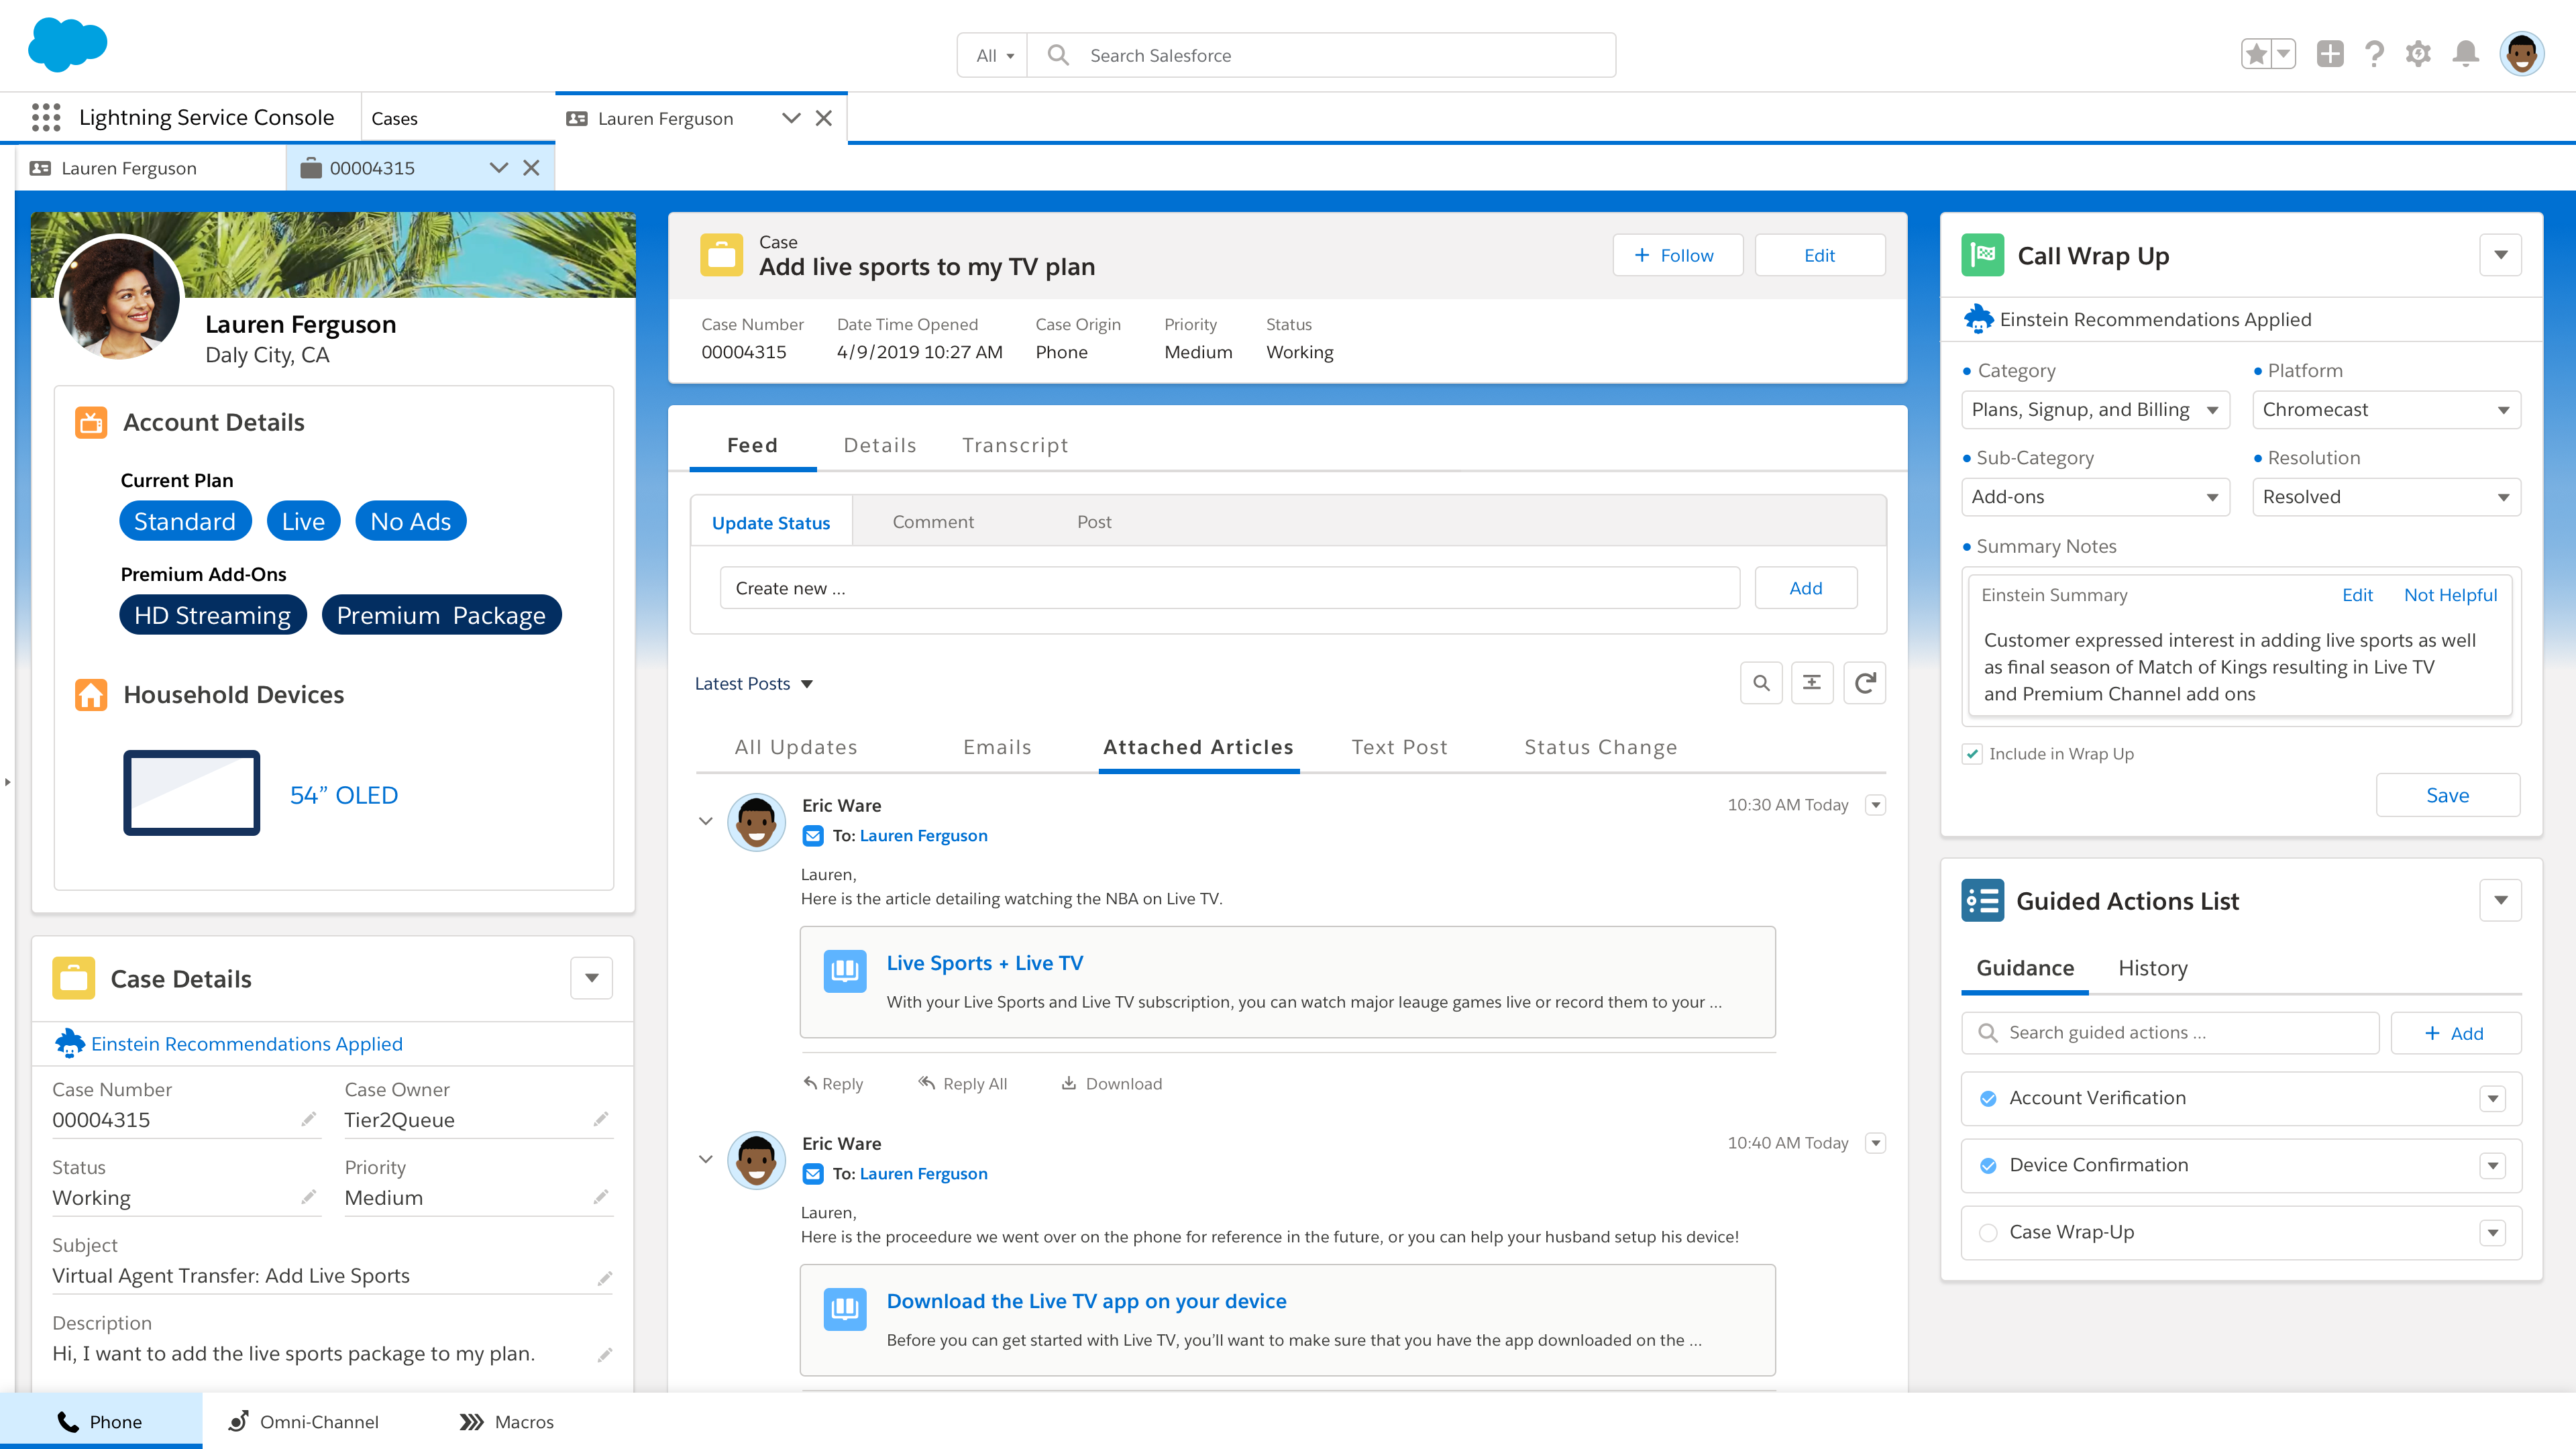Toggle the Case Wrap-Up action circle
2576x1449 pixels.
[1988, 1232]
